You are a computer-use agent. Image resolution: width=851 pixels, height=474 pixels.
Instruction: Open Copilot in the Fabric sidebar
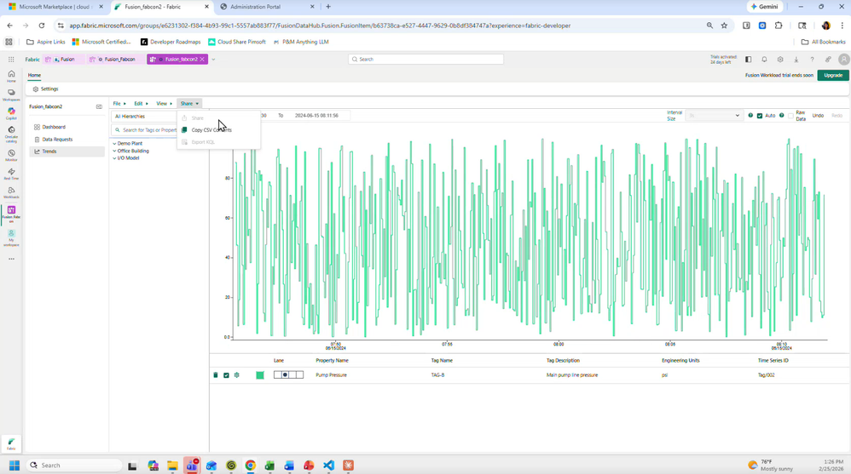[11, 113]
